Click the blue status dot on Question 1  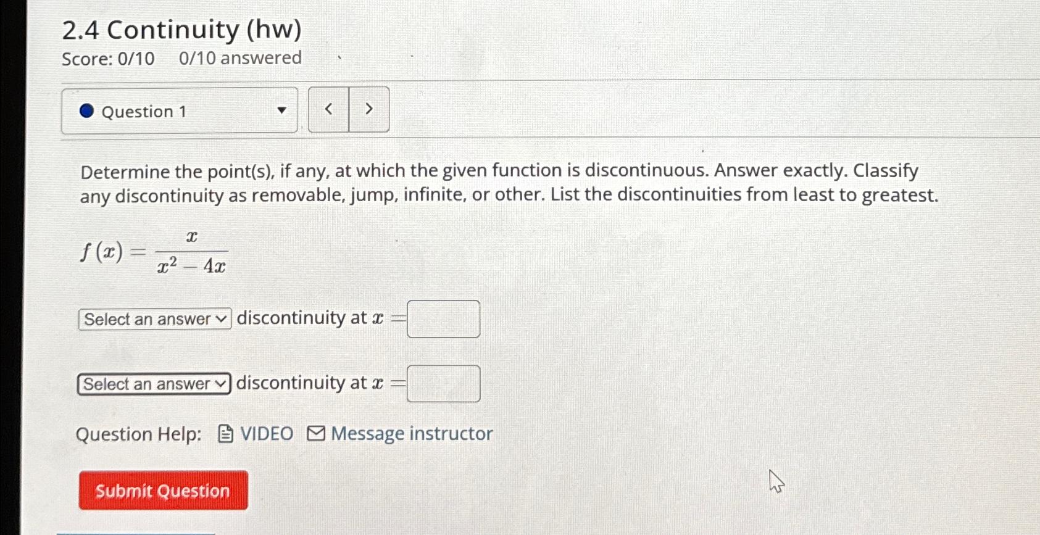pos(86,110)
